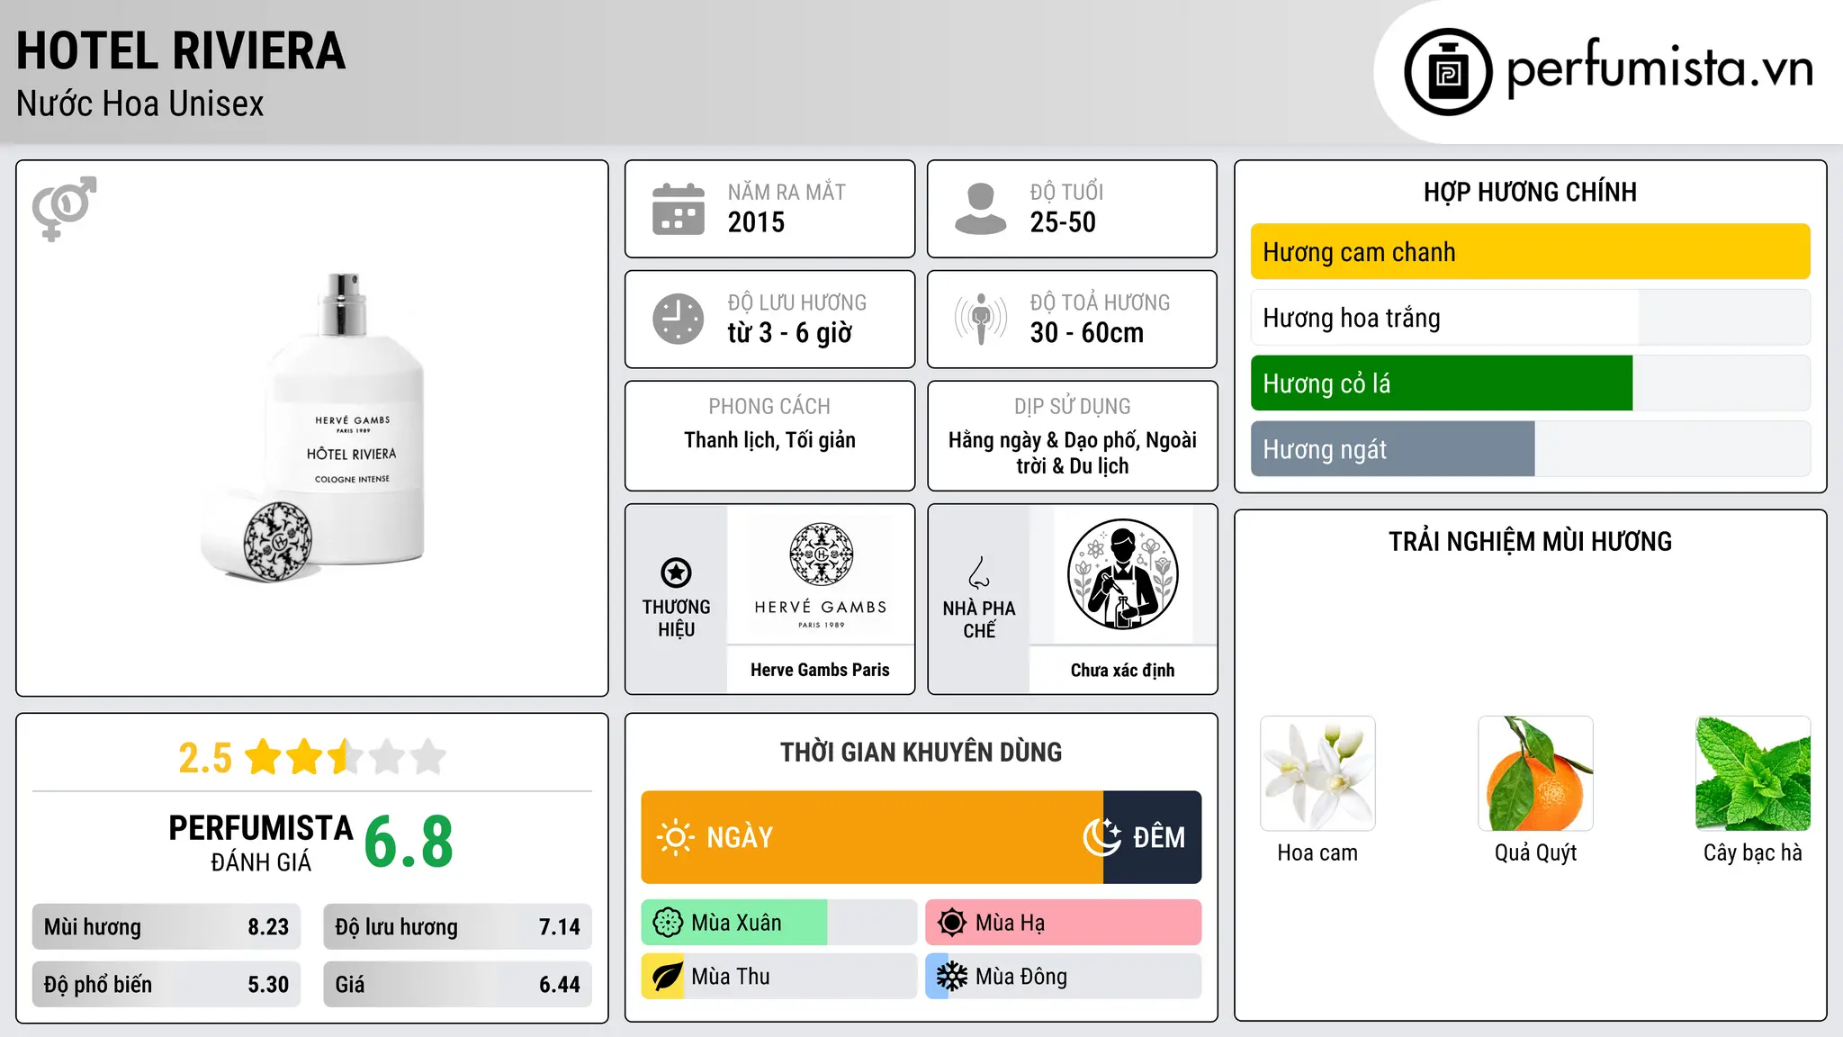This screenshot has width=1843, height=1037.
Task: Click the calendar icon beside Năm ra mắt
Action: [x=679, y=209]
